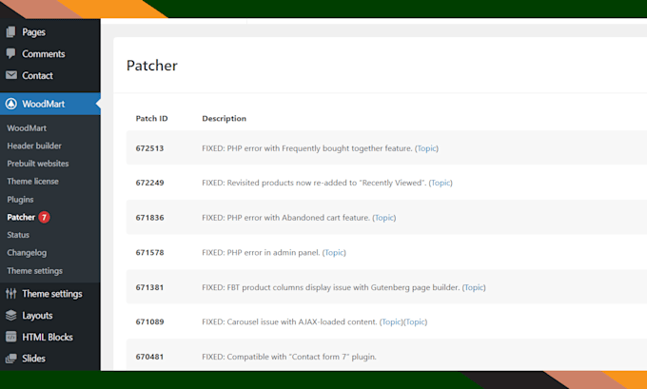Open Theme license page
Screen dimensions: 647x389
tap(32, 181)
